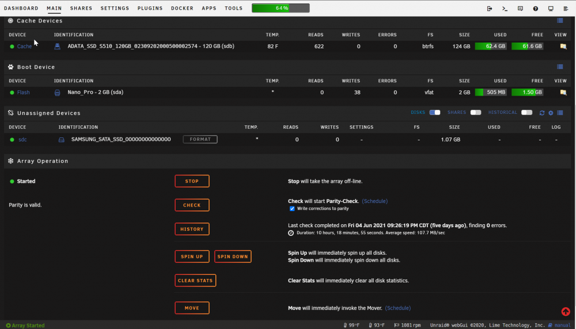Click the MOVE button

click(x=192, y=308)
